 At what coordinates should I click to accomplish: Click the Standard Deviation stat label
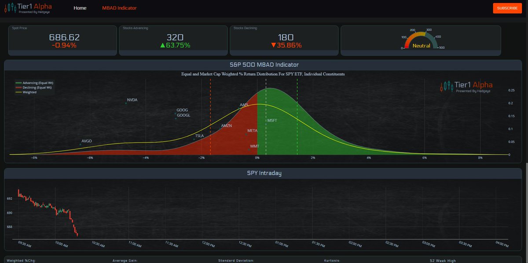pyautogui.click(x=236, y=260)
